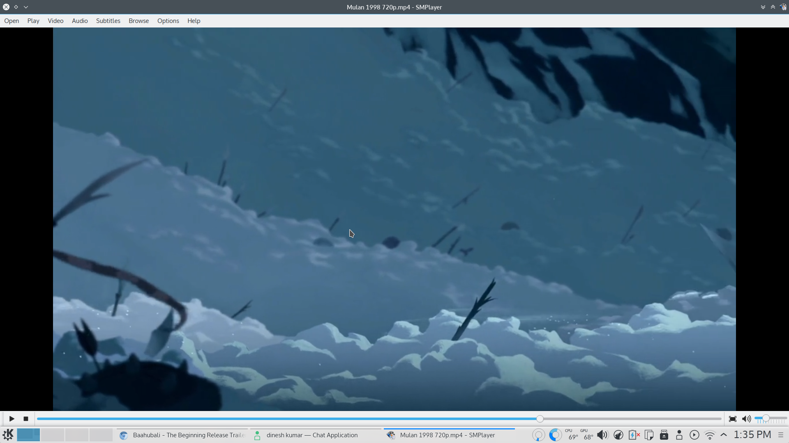Switch to the fourth virtual desktop

101,435
